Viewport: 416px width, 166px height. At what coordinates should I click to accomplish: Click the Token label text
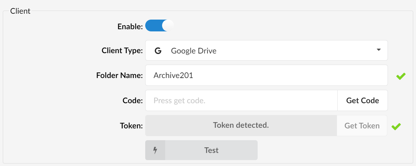coord(131,126)
